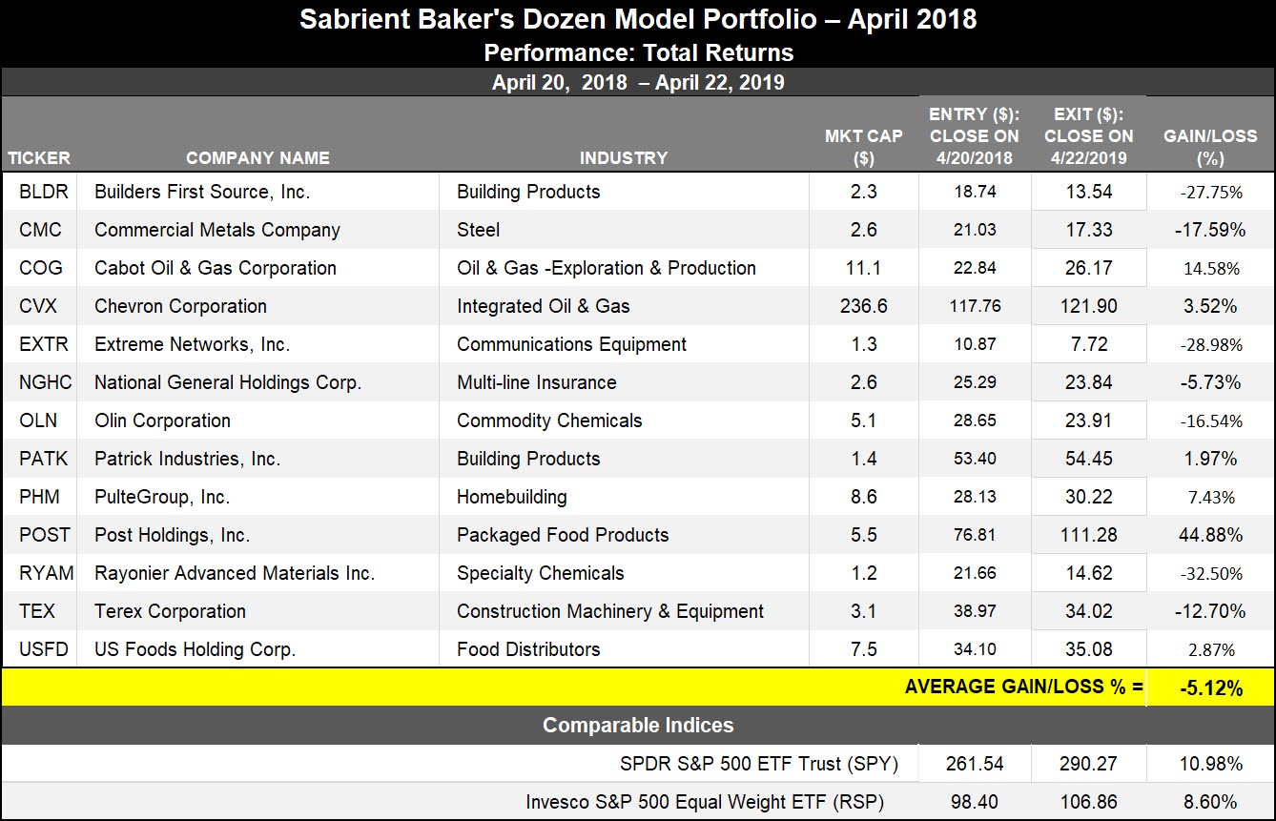Click the COMPANY NAME column header
The image size is (1276, 821).
pos(257,158)
